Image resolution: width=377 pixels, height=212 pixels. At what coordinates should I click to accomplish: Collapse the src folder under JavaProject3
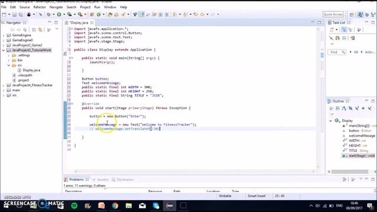[x=9, y=65]
